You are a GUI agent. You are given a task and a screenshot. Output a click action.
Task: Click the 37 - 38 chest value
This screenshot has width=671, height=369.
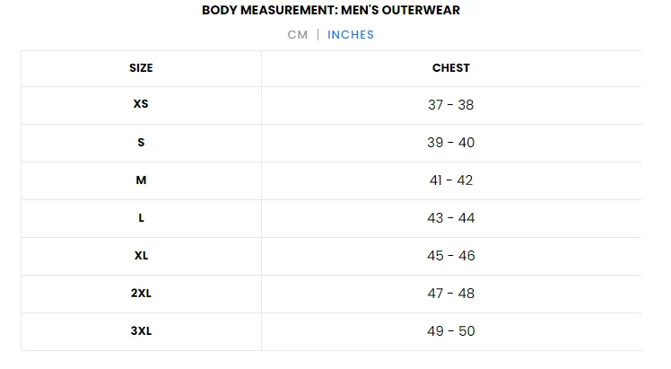tap(451, 105)
